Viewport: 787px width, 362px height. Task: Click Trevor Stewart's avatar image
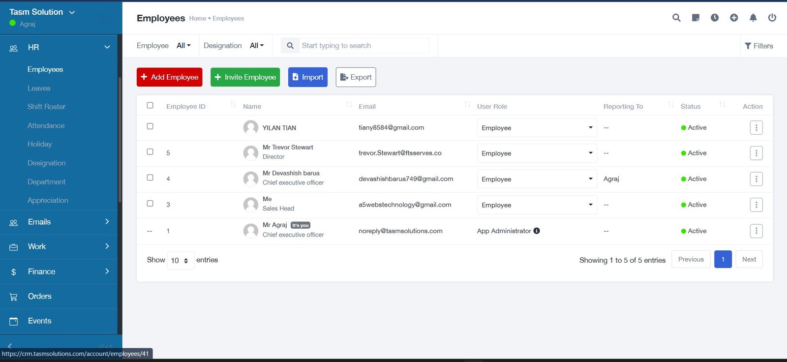251,153
